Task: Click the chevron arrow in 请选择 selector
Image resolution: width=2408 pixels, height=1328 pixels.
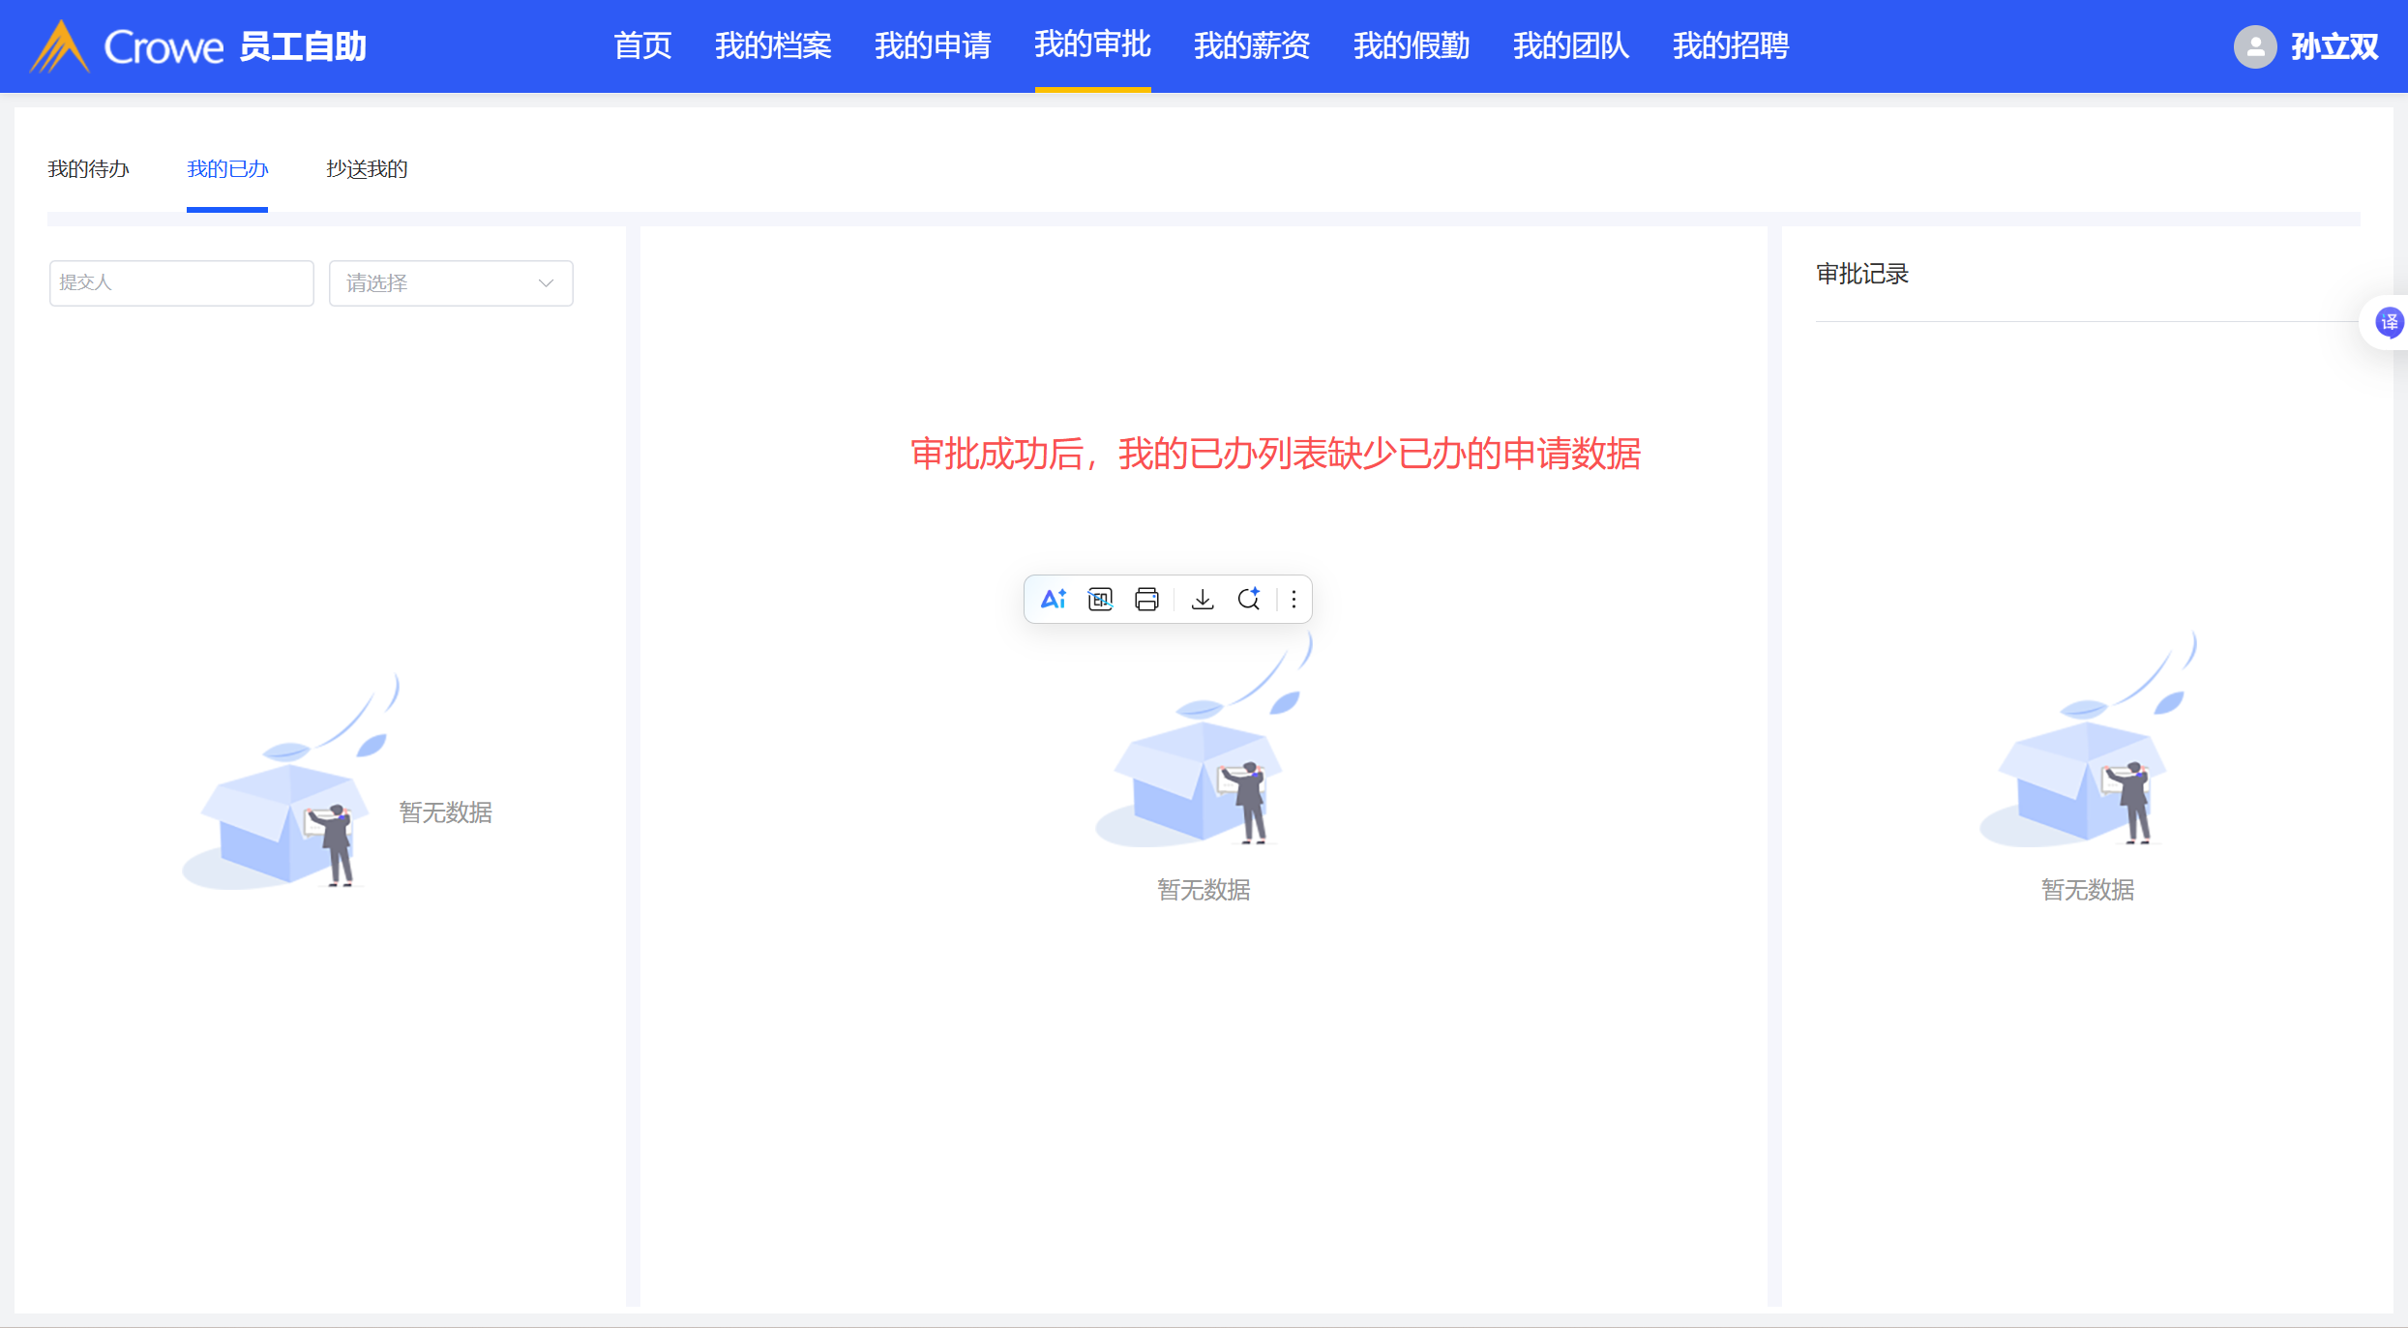Action: (546, 283)
